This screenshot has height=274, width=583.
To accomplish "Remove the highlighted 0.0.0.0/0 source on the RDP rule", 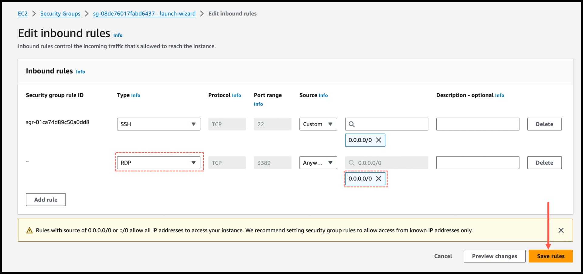I will (x=379, y=179).
